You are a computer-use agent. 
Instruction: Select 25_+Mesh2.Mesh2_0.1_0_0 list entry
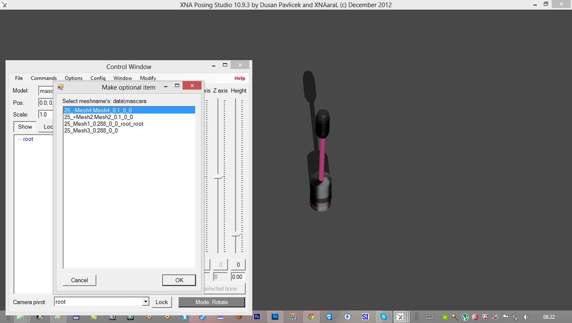click(x=98, y=117)
